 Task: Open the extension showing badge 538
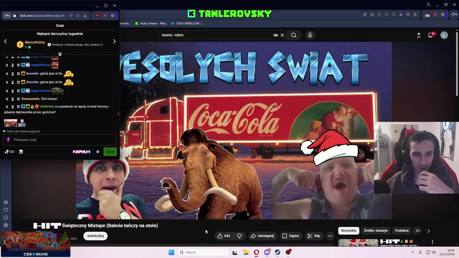(x=427, y=15)
